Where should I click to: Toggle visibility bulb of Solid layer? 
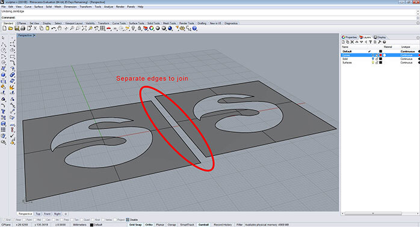(x=372, y=59)
